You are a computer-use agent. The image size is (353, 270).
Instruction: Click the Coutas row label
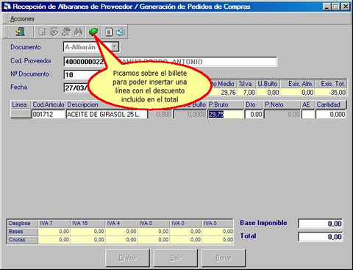pyautogui.click(x=23, y=240)
